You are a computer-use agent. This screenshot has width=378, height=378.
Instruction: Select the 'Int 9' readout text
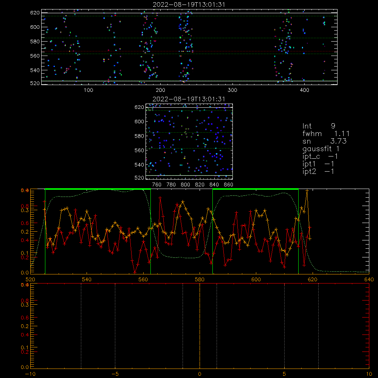coord(319,126)
